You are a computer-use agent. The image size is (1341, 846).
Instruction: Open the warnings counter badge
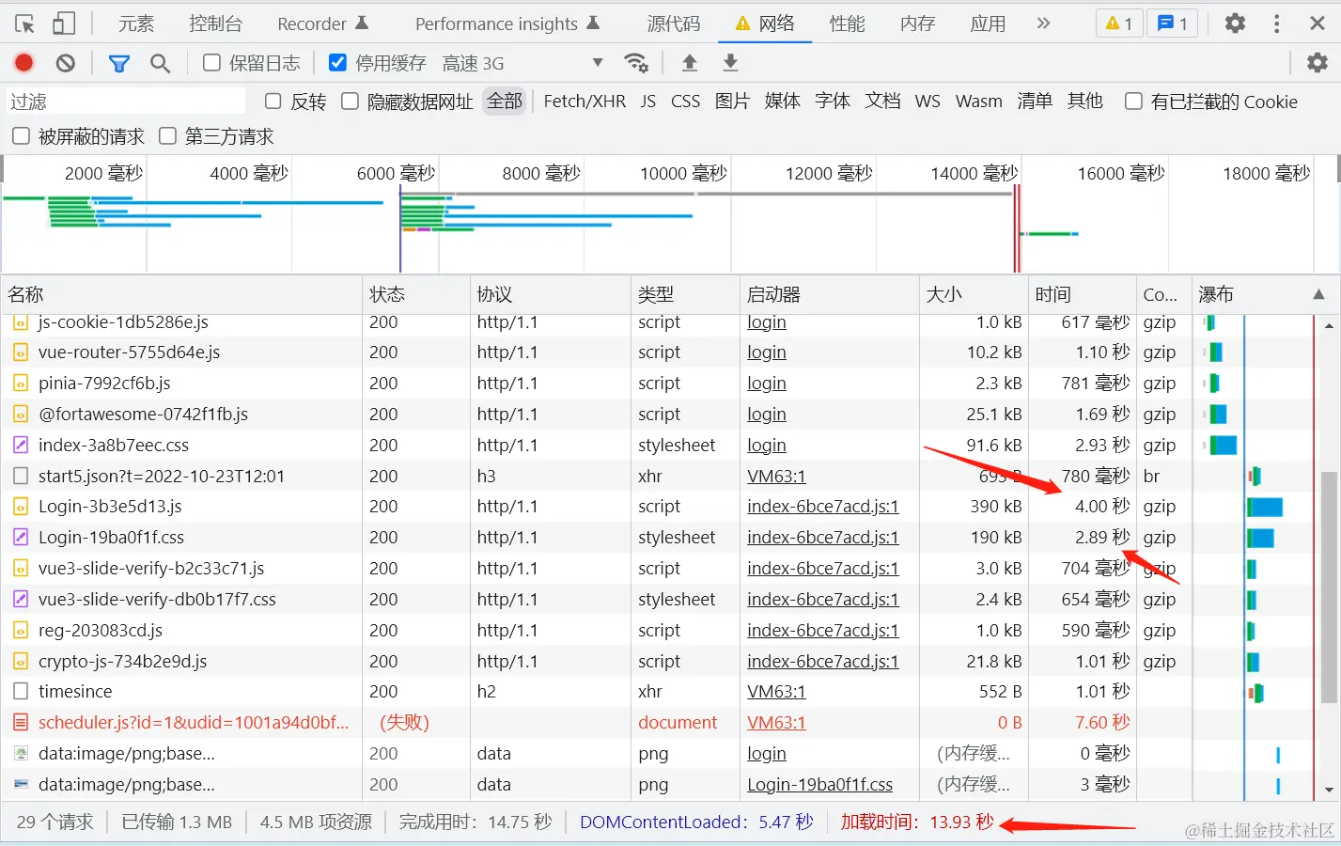(x=1119, y=23)
